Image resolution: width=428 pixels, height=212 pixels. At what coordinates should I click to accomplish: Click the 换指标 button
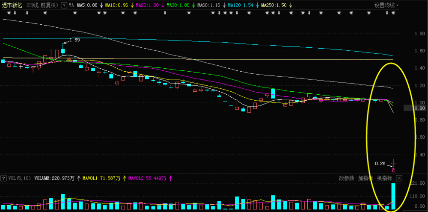coord(385,179)
